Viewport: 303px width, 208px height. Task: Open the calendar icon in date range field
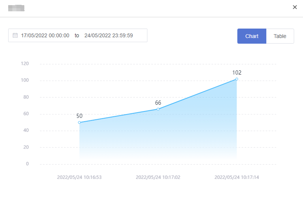(x=15, y=35)
